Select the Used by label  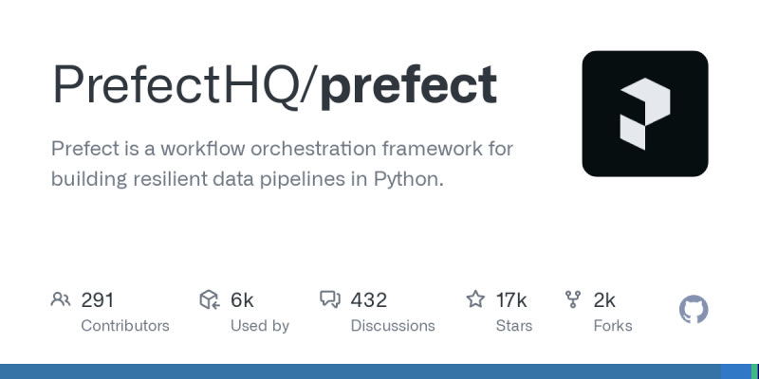click(260, 325)
